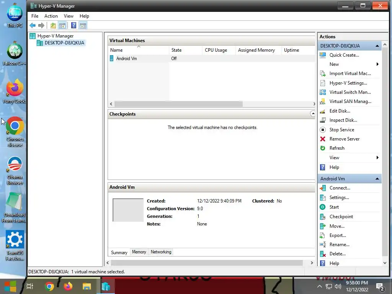Show hidden tray icons chevron
The height and width of the screenshot is (294, 392).
point(320,287)
